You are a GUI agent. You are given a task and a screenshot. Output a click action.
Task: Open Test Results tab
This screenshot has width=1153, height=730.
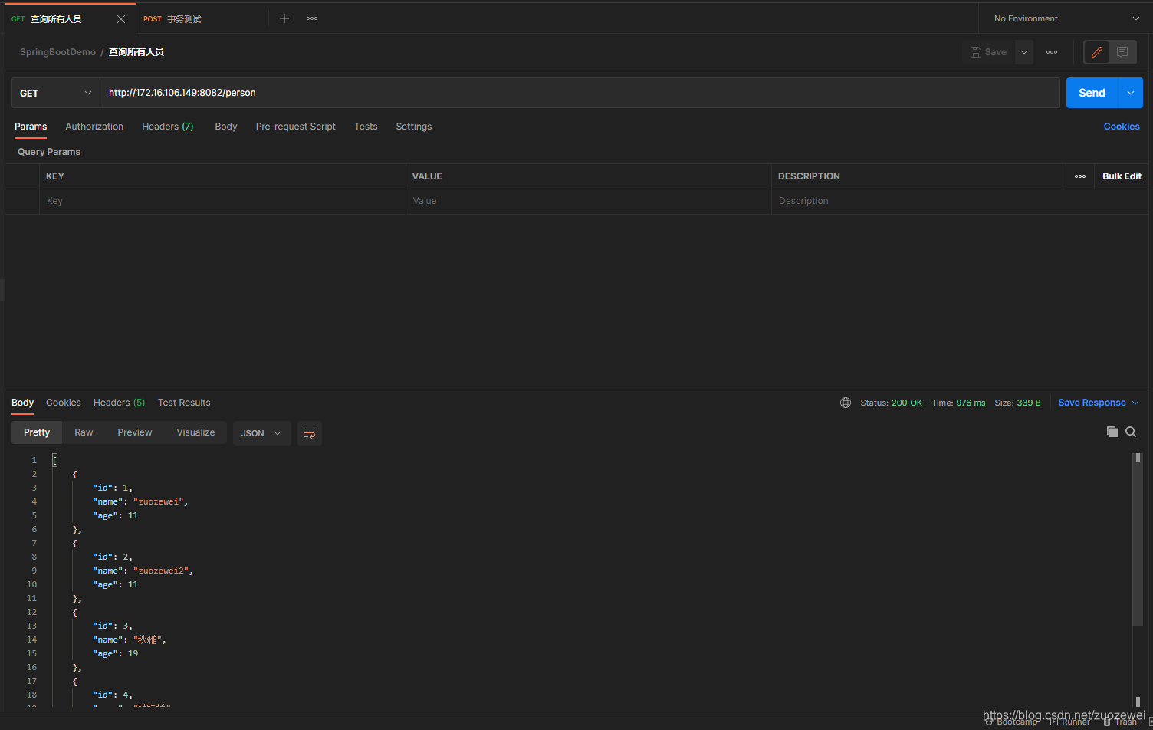click(184, 403)
